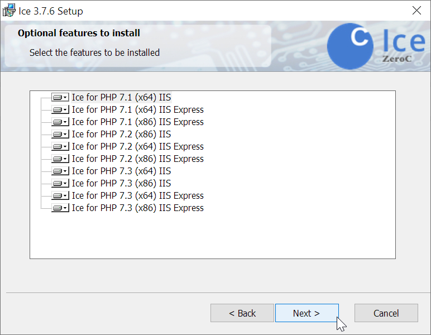This screenshot has width=431, height=335.
Task: Click drive icon for PHP 7.3 (x64) IIS Express
Action: [x=60, y=195]
